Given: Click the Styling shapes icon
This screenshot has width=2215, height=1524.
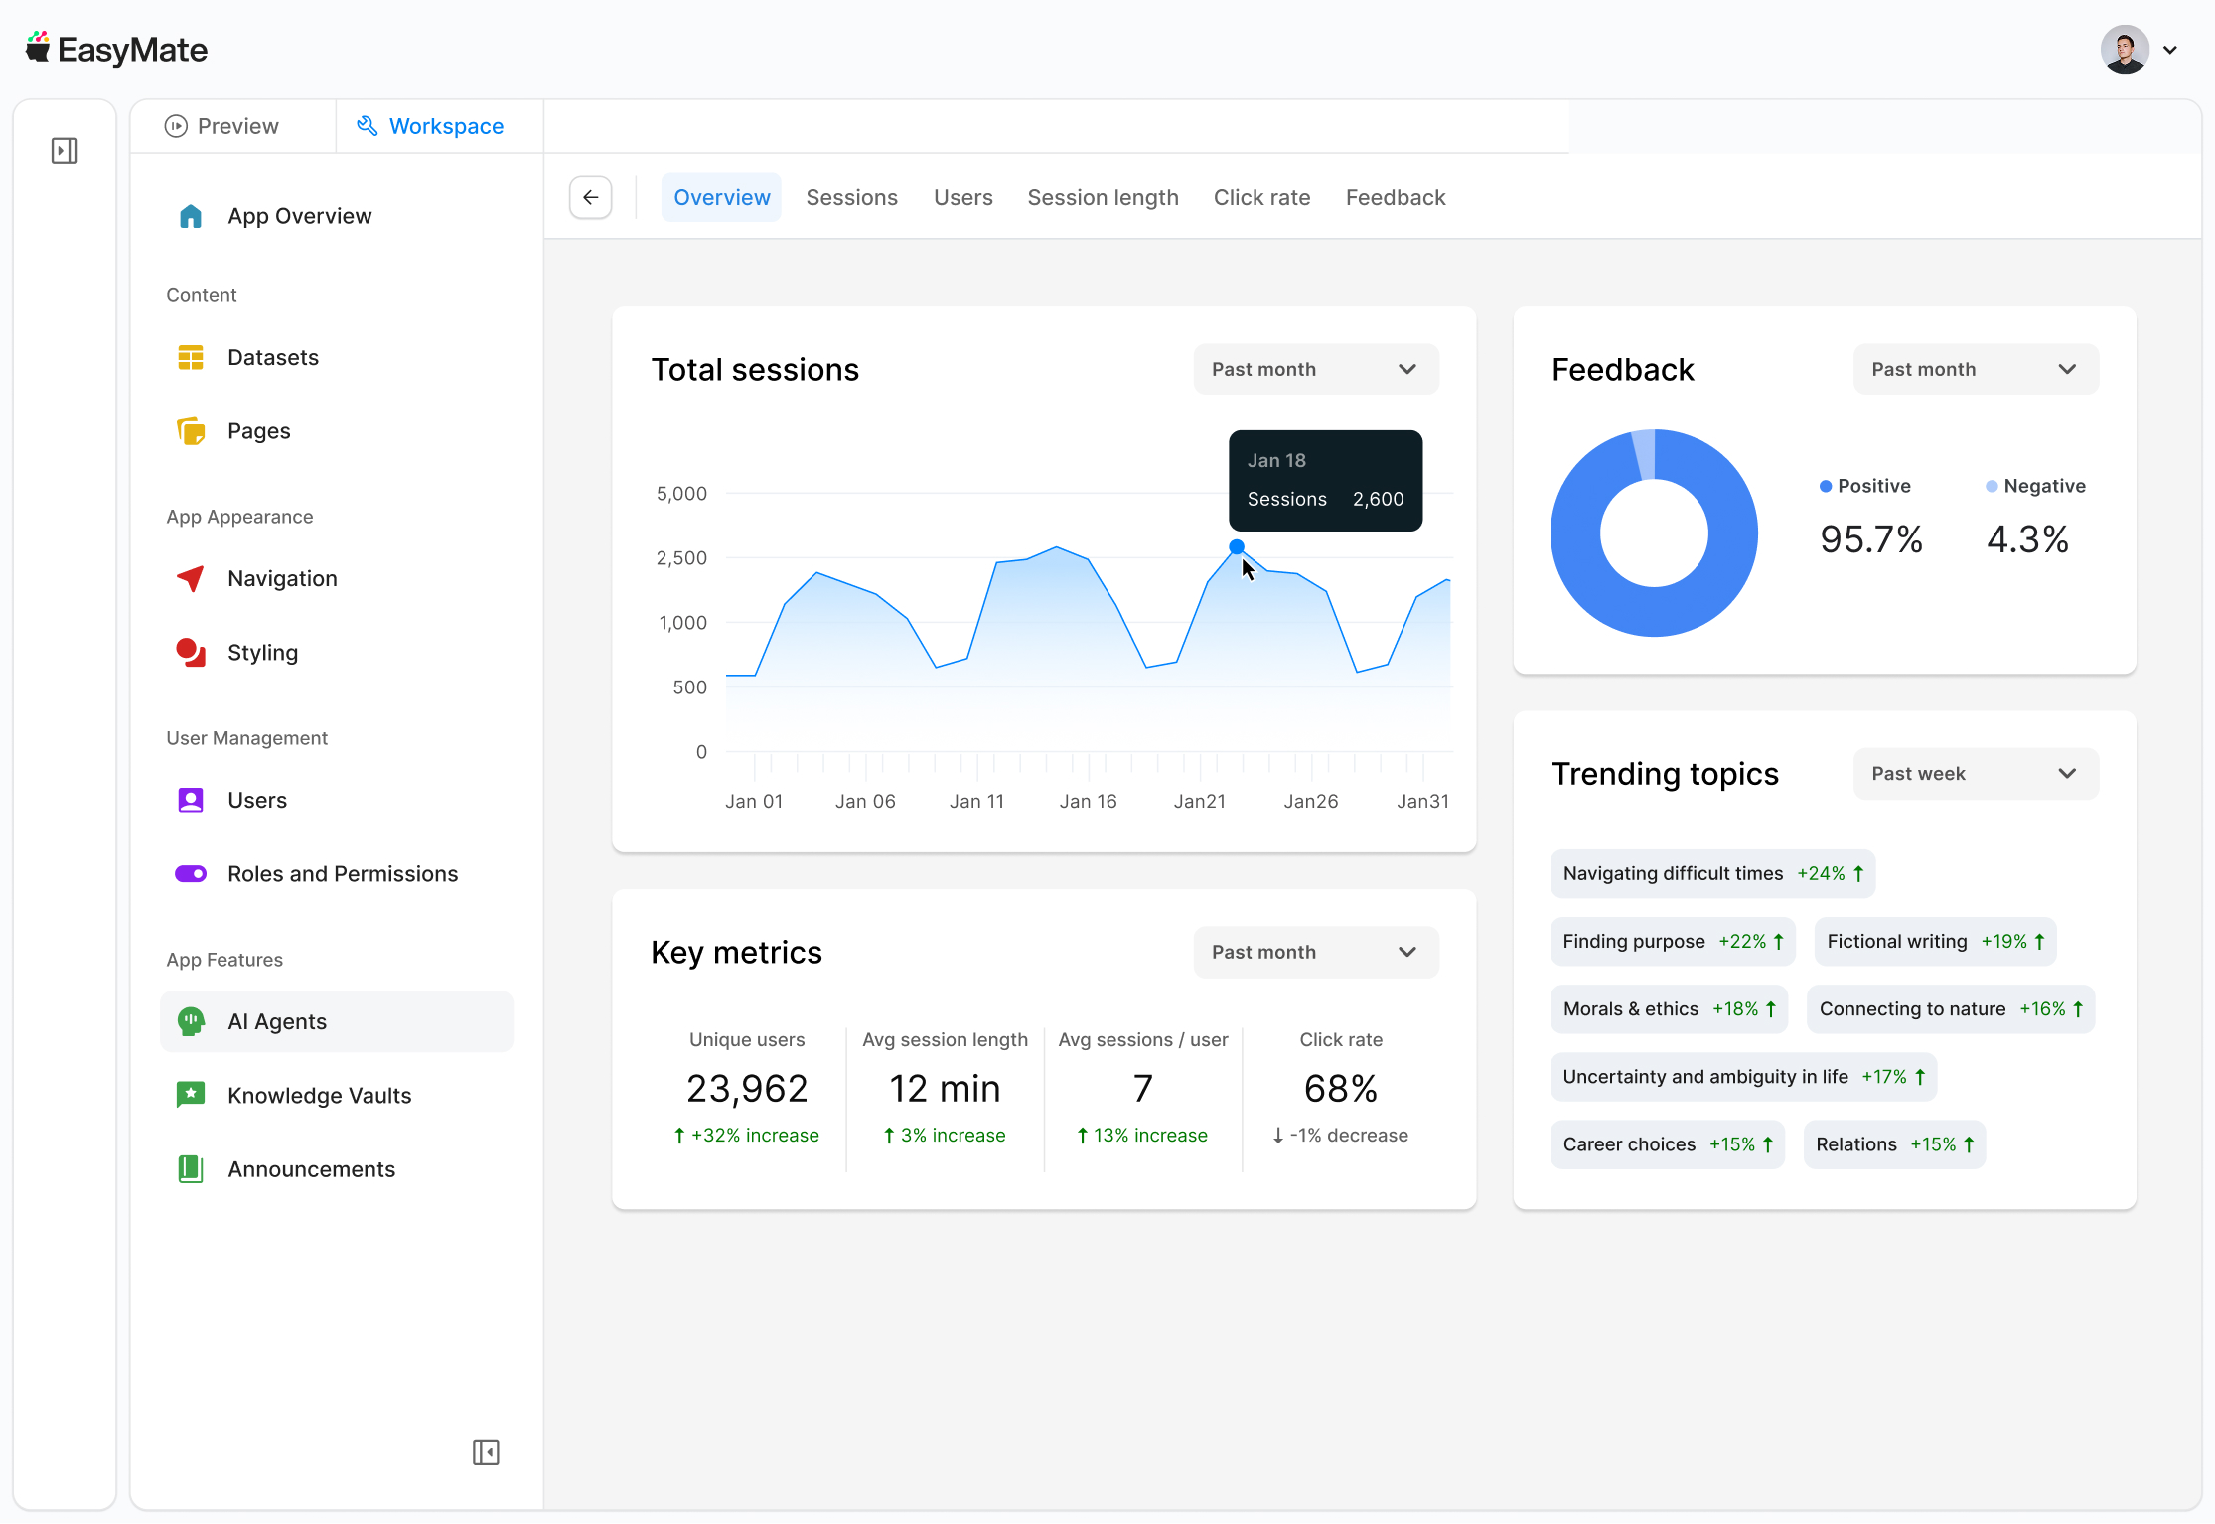Looking at the screenshot, I should pos(191,653).
